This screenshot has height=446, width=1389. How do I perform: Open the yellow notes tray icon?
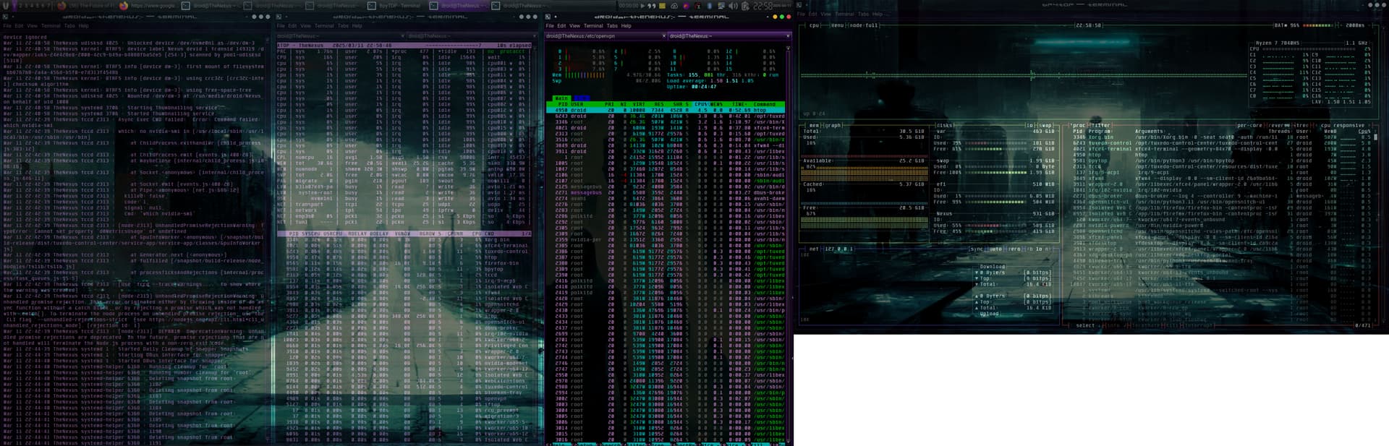(662, 5)
